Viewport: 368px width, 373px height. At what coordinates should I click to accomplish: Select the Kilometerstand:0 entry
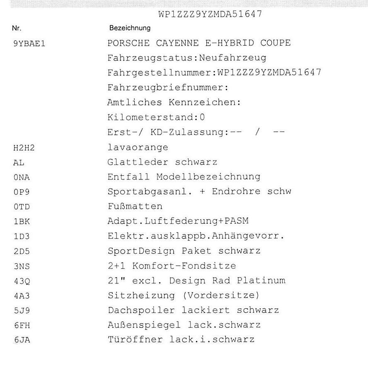[x=156, y=117]
